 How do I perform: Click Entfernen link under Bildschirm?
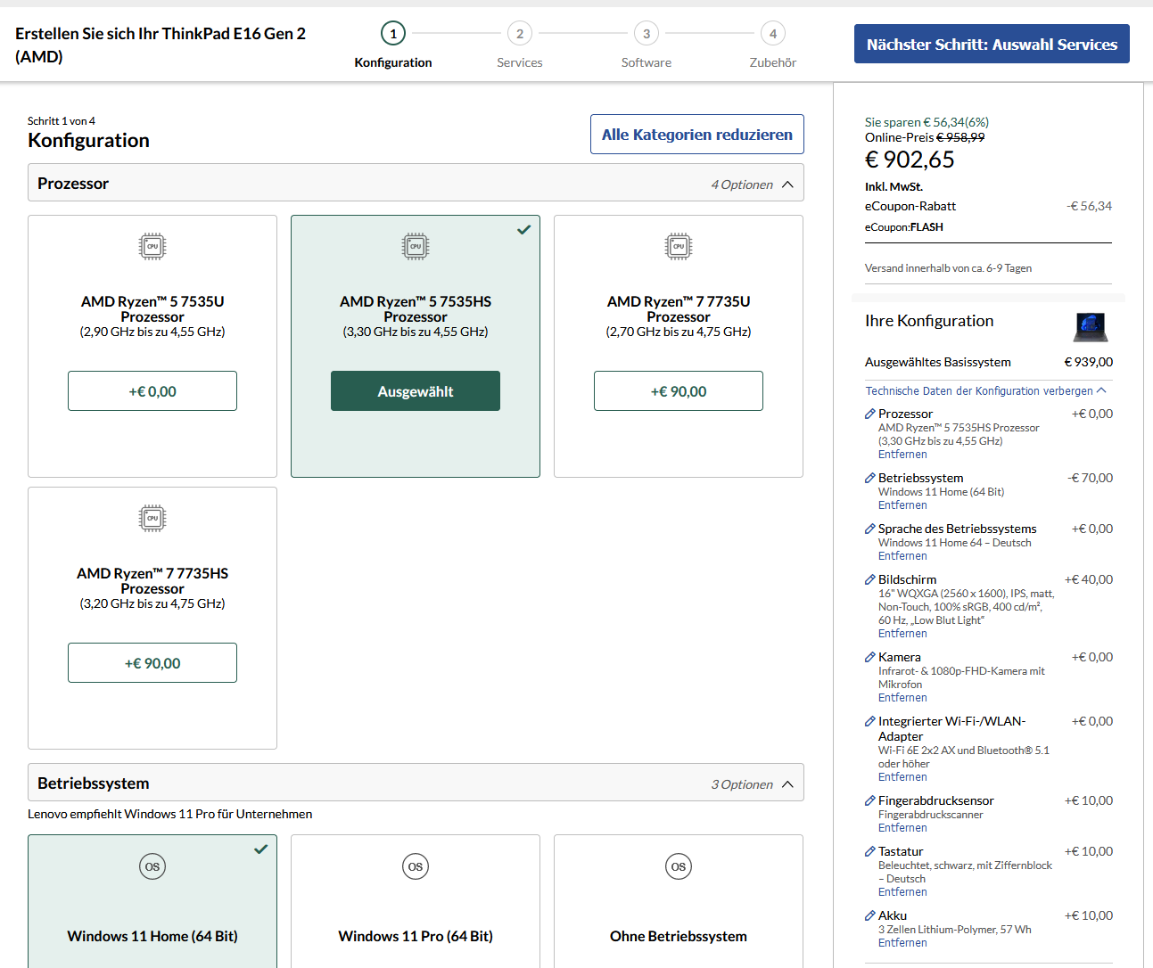click(x=902, y=634)
